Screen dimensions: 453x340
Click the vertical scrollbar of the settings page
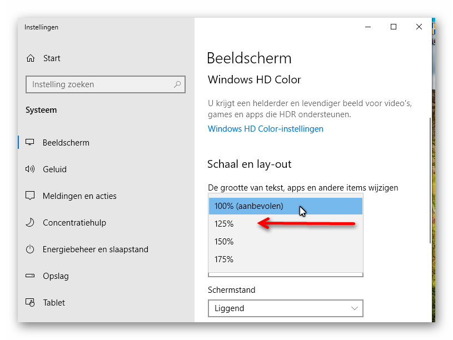(430, 180)
